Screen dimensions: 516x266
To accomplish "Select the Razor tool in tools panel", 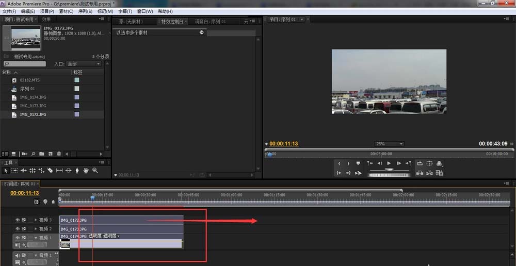I will (x=50, y=170).
